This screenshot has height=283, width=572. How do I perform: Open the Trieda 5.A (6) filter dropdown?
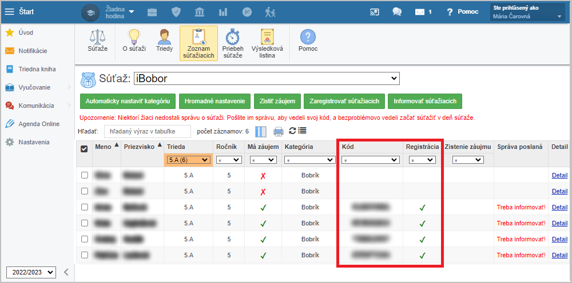coord(188,160)
